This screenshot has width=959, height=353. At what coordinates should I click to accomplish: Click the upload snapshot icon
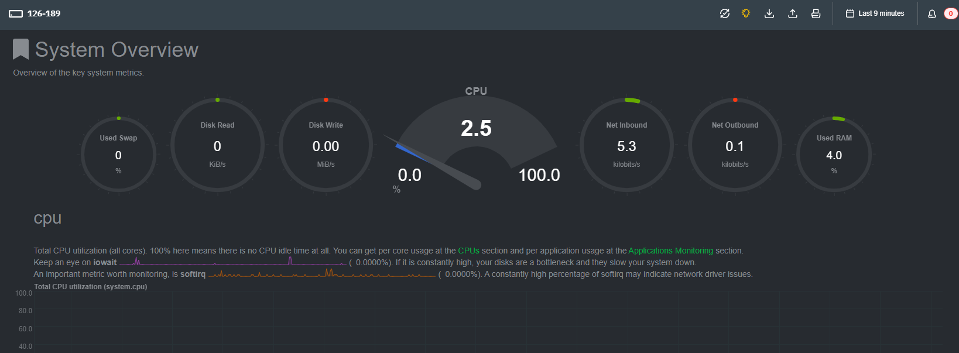[x=793, y=13]
